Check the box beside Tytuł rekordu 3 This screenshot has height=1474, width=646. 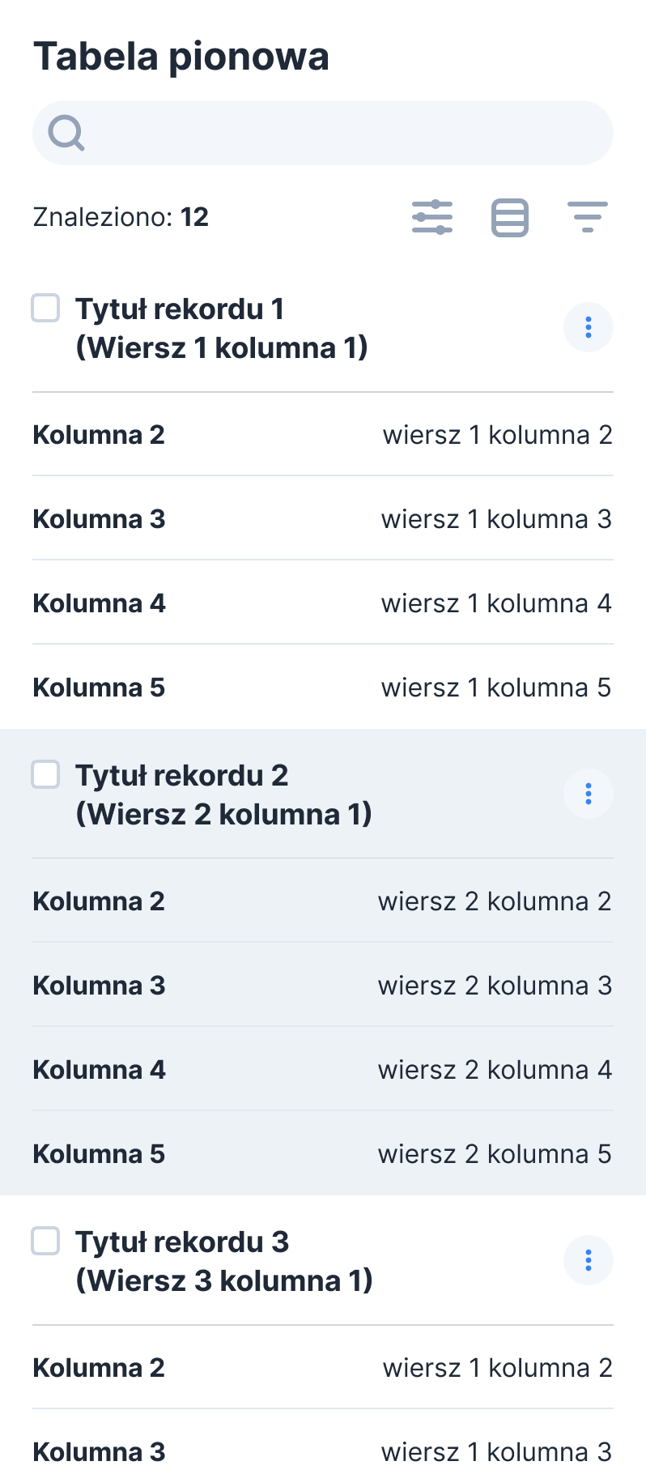click(45, 1241)
